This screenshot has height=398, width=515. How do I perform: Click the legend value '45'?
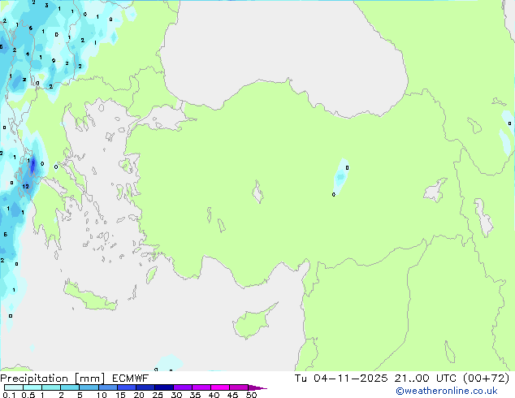pos(232,395)
